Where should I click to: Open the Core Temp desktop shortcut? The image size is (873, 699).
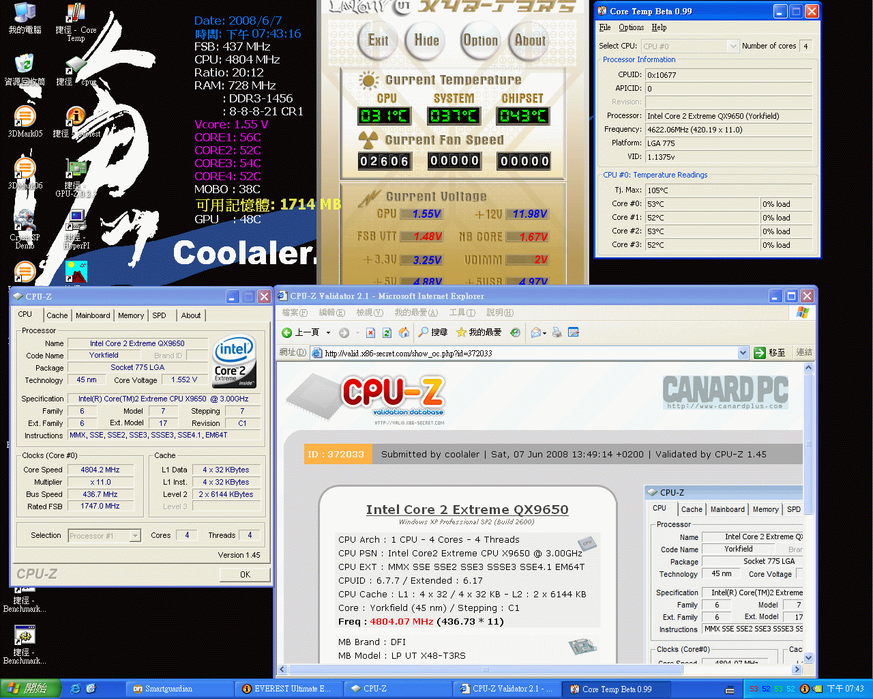point(76,23)
